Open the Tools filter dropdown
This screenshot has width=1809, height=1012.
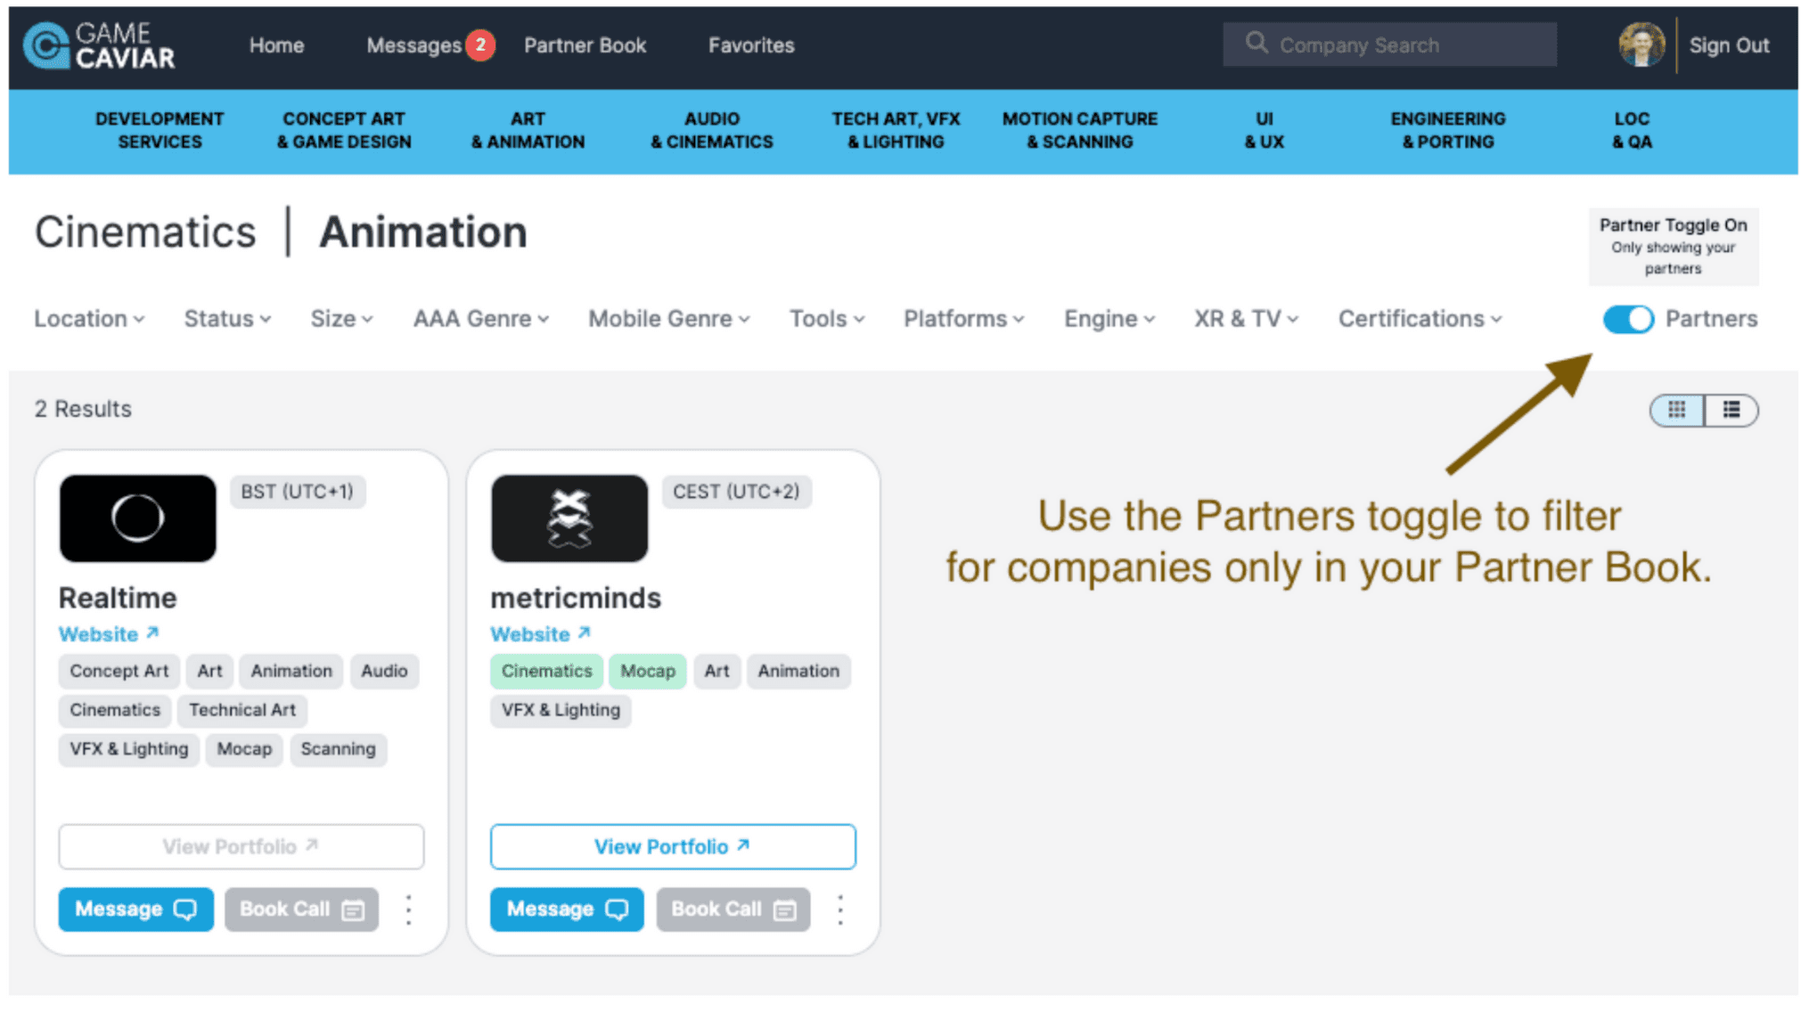pos(826,319)
